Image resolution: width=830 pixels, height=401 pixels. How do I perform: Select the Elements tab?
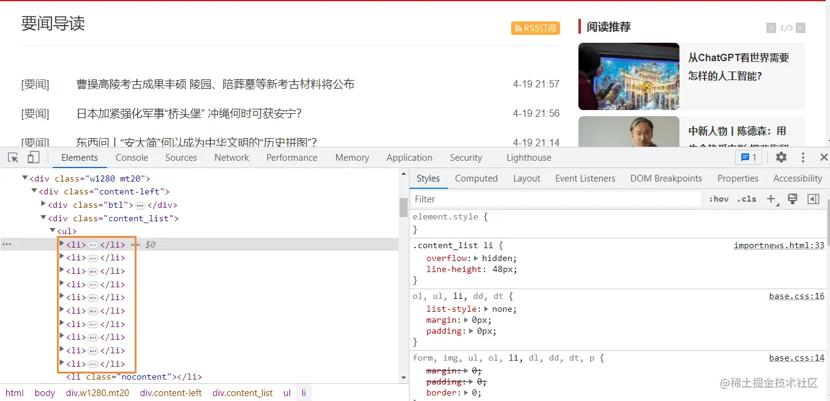click(x=80, y=157)
